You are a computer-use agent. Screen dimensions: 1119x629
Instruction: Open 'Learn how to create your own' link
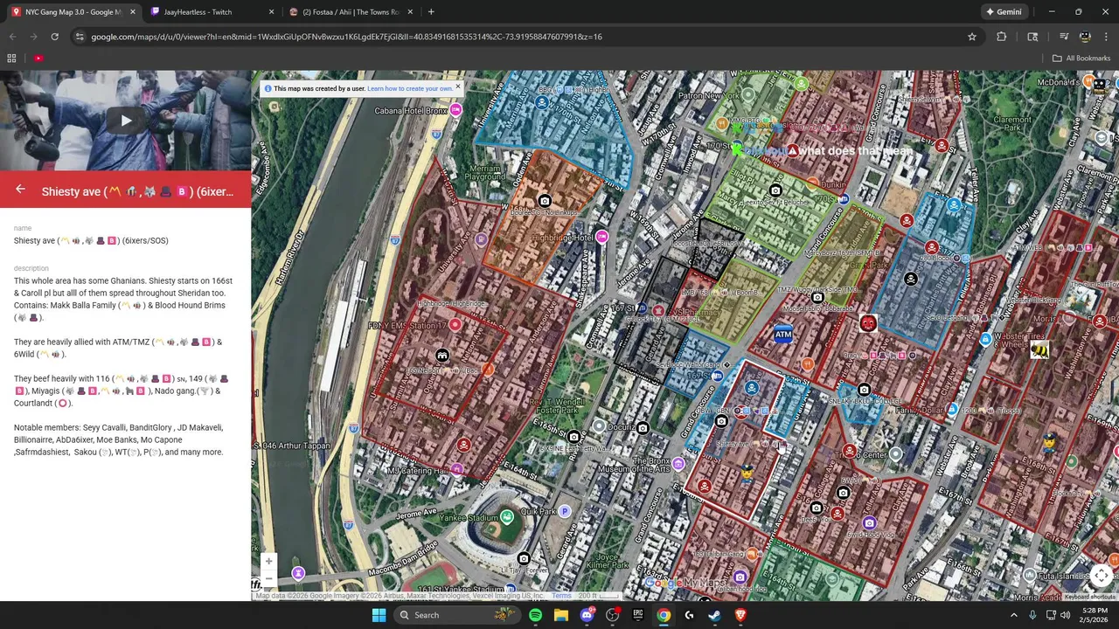[410, 88]
